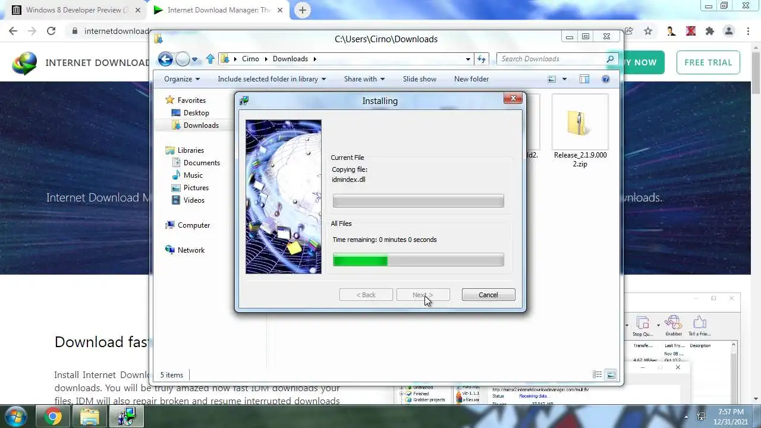
Task: Click the search magnifier in Search Downloads
Action: click(x=610, y=59)
